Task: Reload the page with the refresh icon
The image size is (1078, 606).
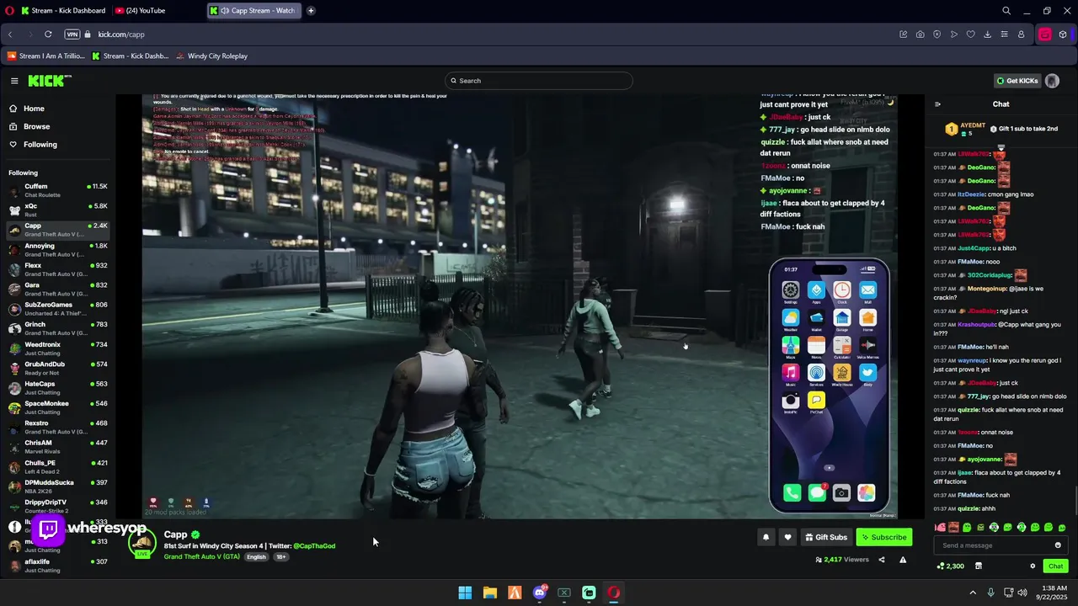Action: (48, 35)
